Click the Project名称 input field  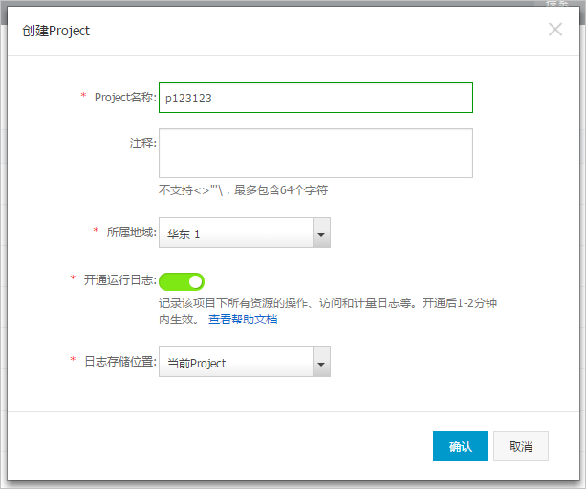[315, 98]
